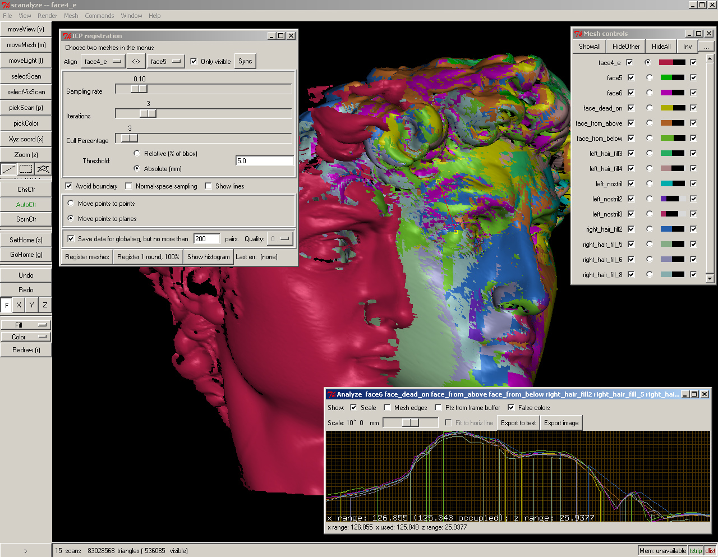The image size is (718, 557).
Task: Swap the two meshes with the <-> button
Action: pos(136,62)
